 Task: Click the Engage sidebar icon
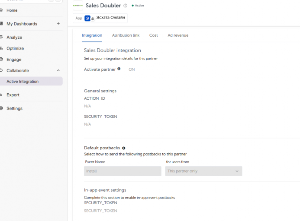click(x=1, y=60)
